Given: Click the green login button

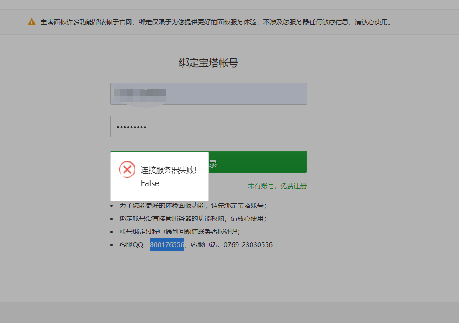Looking at the screenshot, I should click(258, 162).
